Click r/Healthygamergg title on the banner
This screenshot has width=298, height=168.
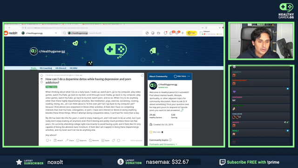click(x=52, y=51)
